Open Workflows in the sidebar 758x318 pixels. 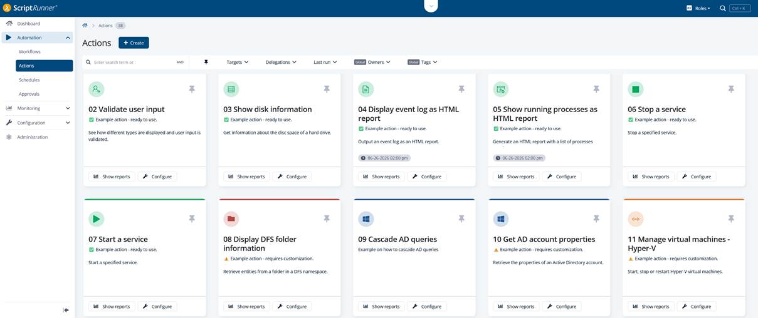pos(29,52)
